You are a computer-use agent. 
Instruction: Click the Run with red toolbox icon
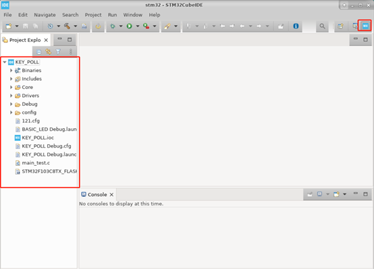click(146, 26)
